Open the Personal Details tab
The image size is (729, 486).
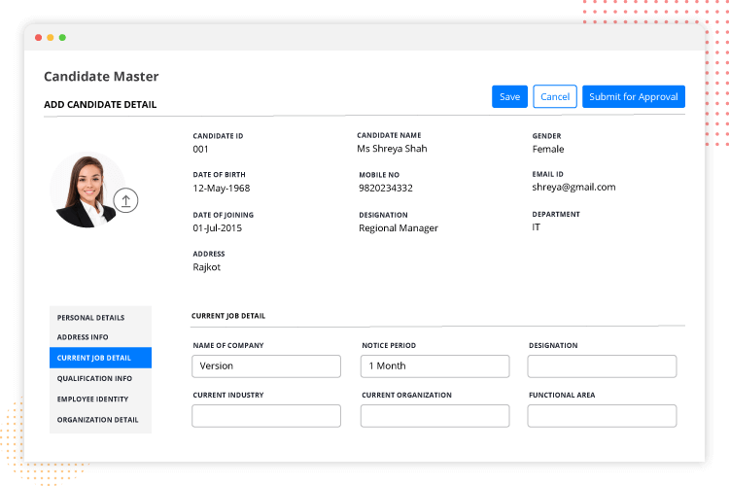91,317
